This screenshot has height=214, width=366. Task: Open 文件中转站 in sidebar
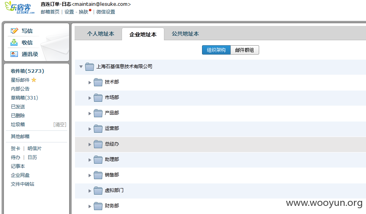(x=23, y=184)
